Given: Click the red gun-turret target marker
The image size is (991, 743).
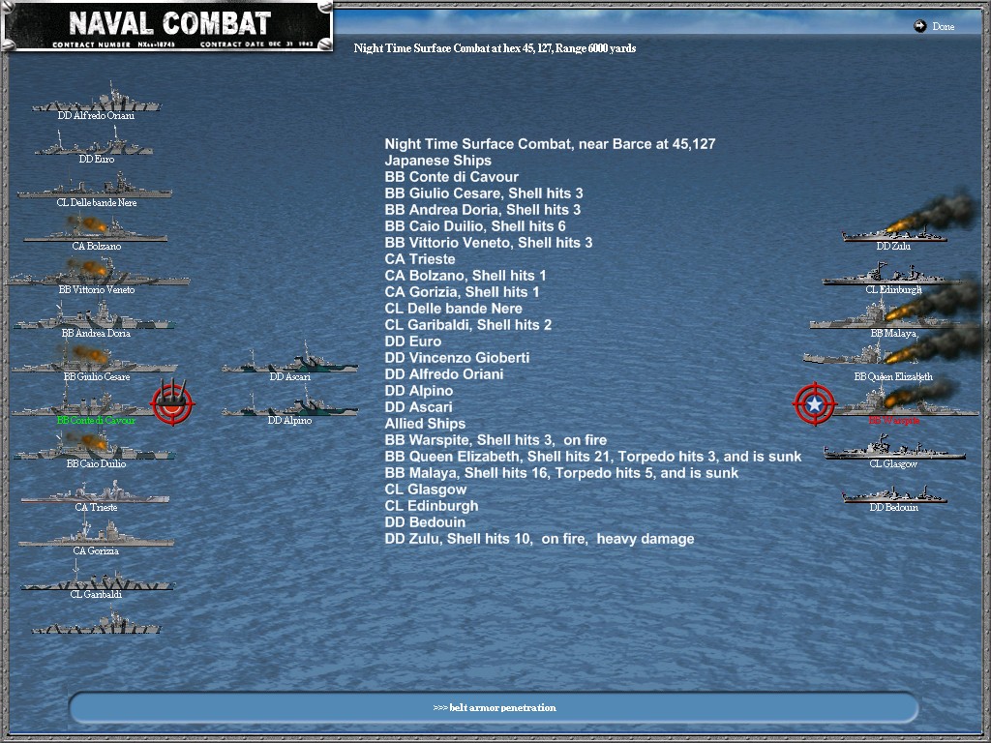Looking at the screenshot, I should [x=172, y=401].
